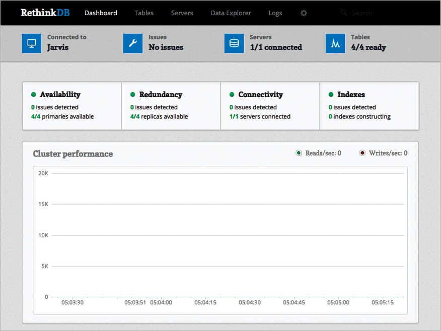Click the green Redundancy status dot

[x=133, y=95]
